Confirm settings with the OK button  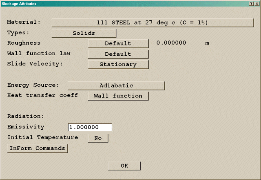point(124,166)
